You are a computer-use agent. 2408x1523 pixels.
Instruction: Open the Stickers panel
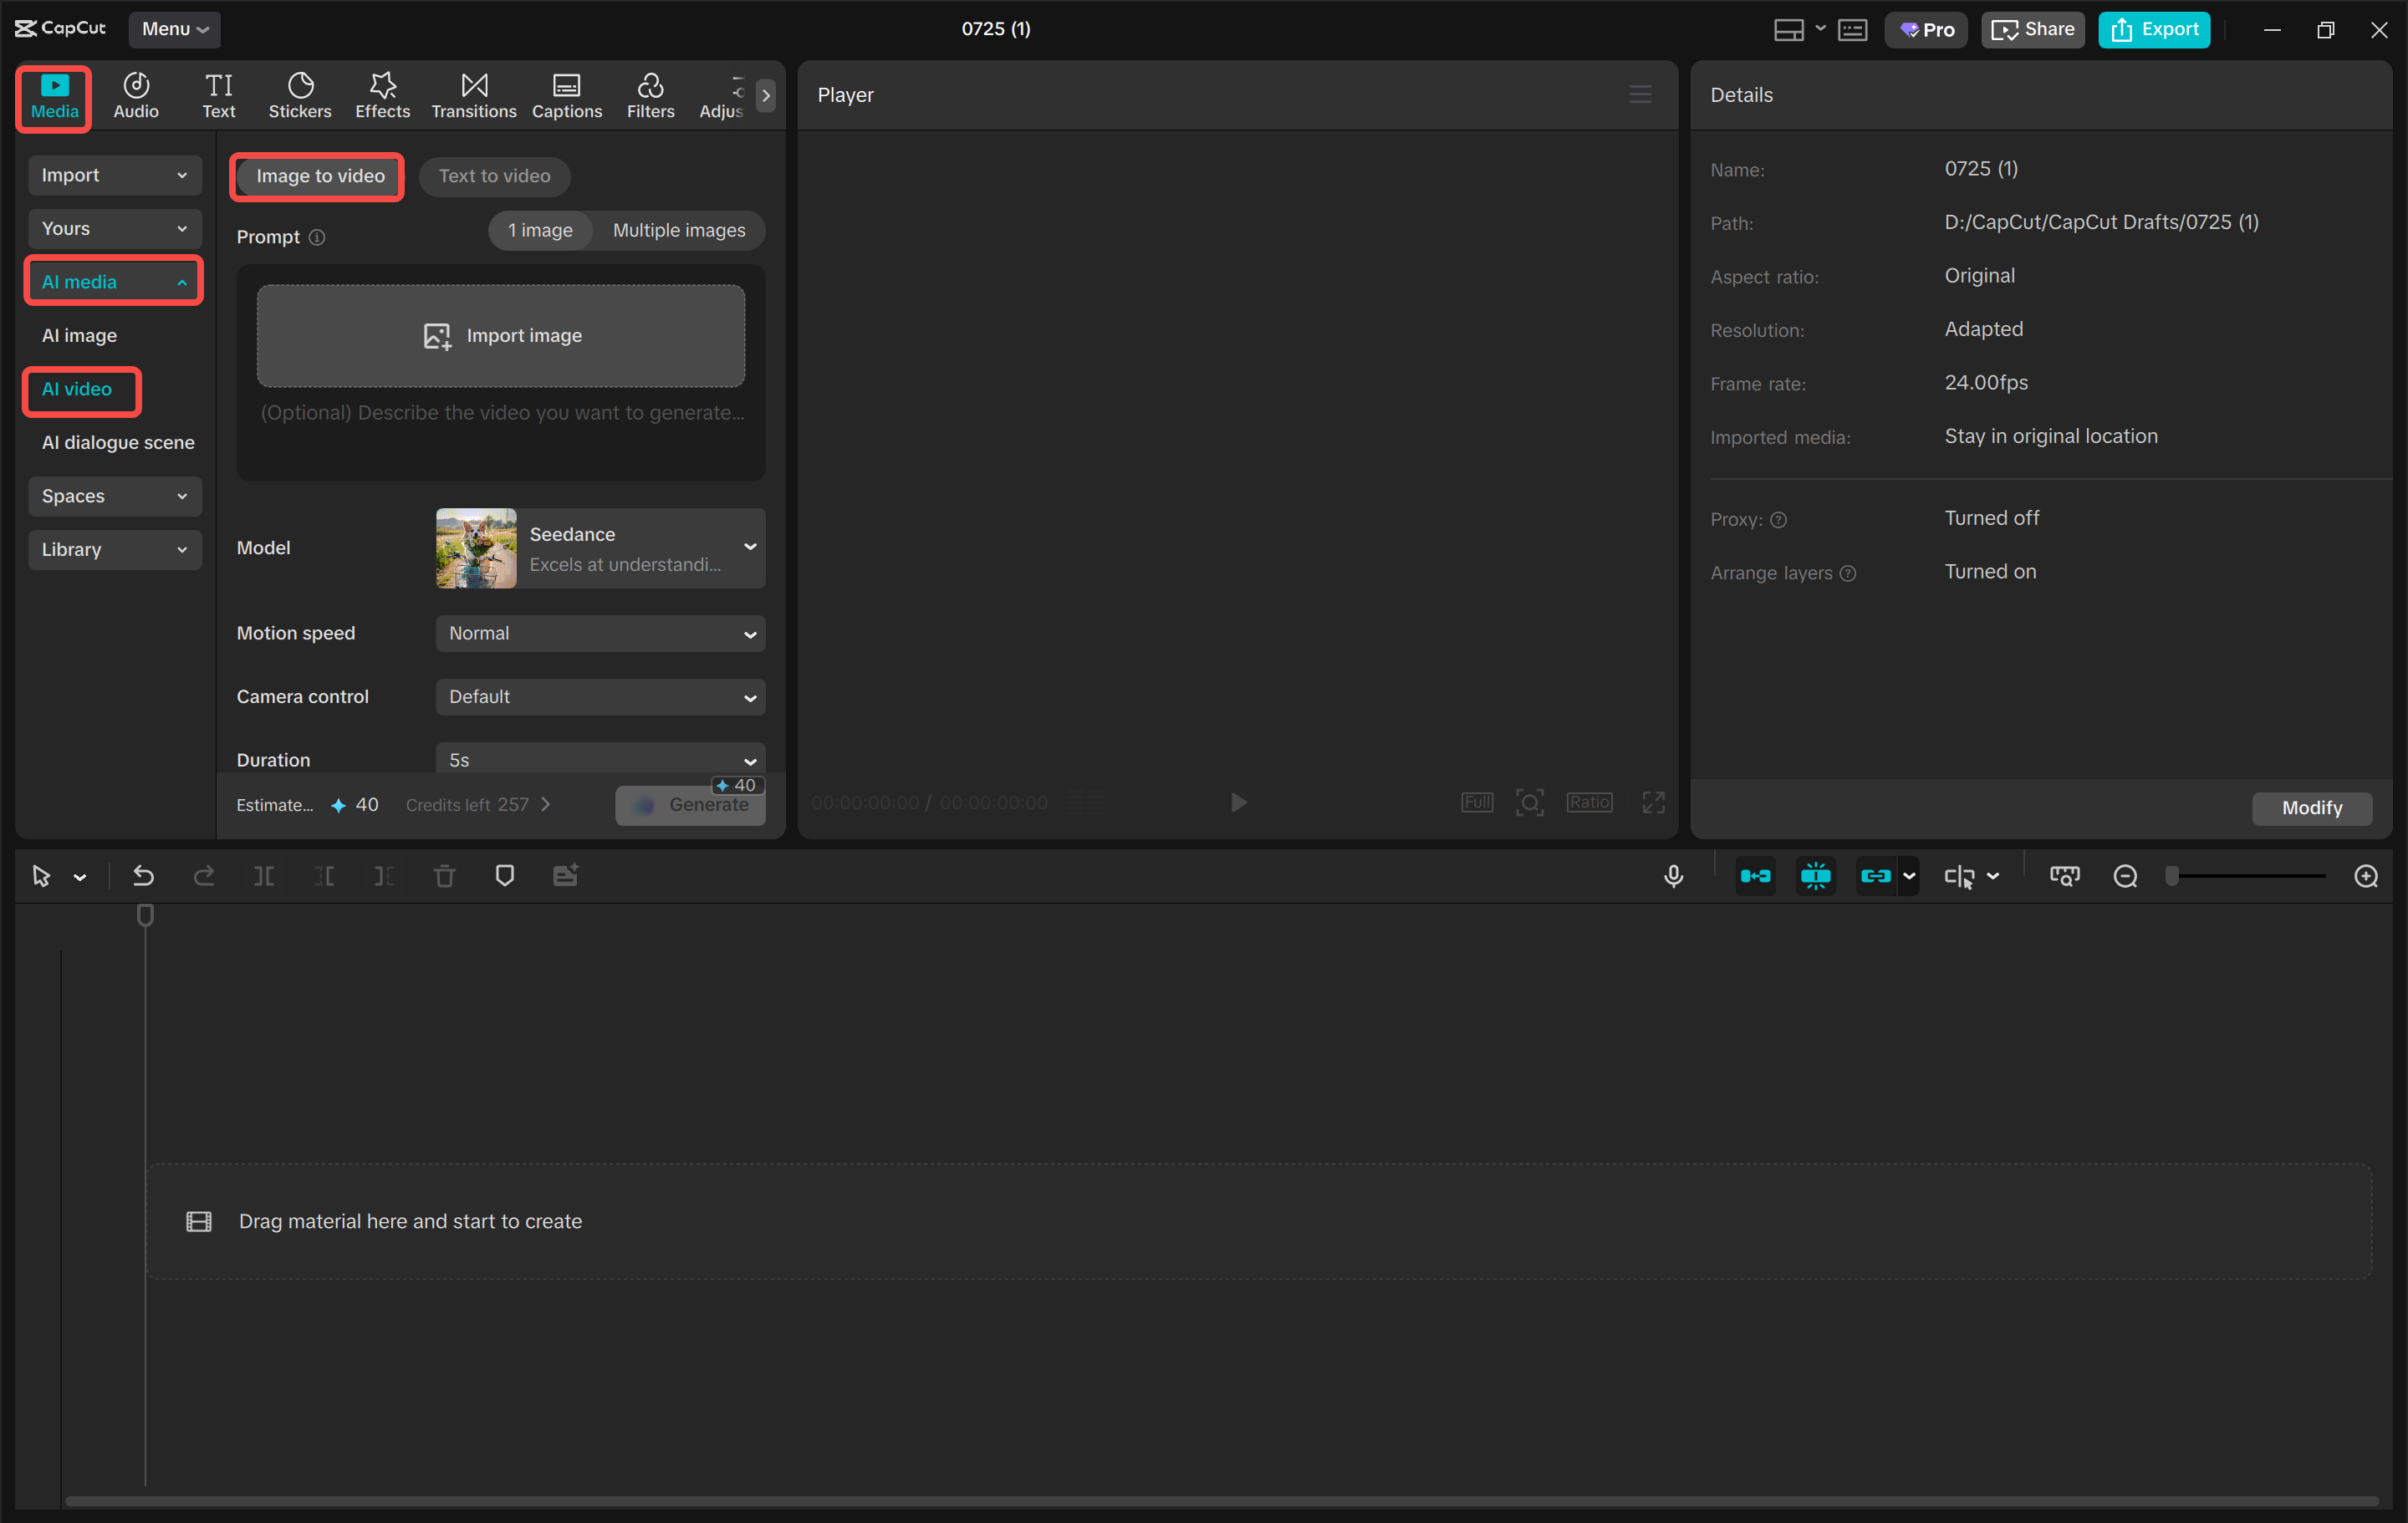click(299, 95)
